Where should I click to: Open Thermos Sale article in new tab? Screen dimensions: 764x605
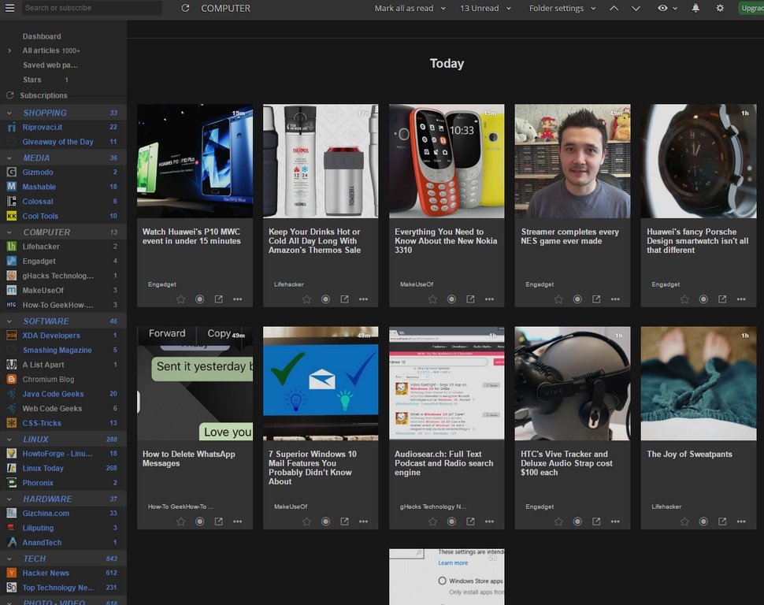(344, 299)
